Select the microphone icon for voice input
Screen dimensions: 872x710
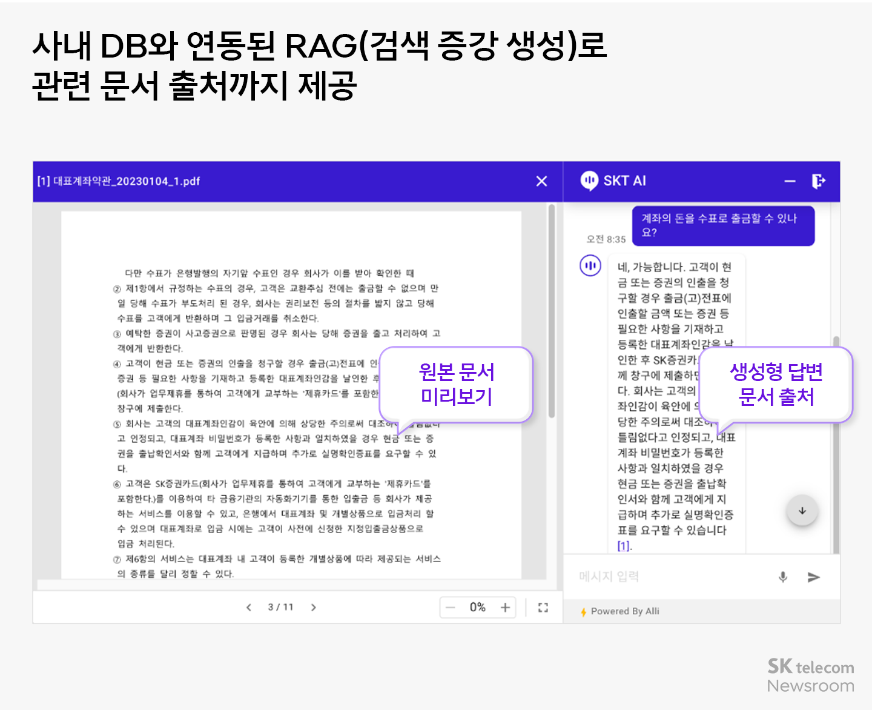click(x=783, y=577)
